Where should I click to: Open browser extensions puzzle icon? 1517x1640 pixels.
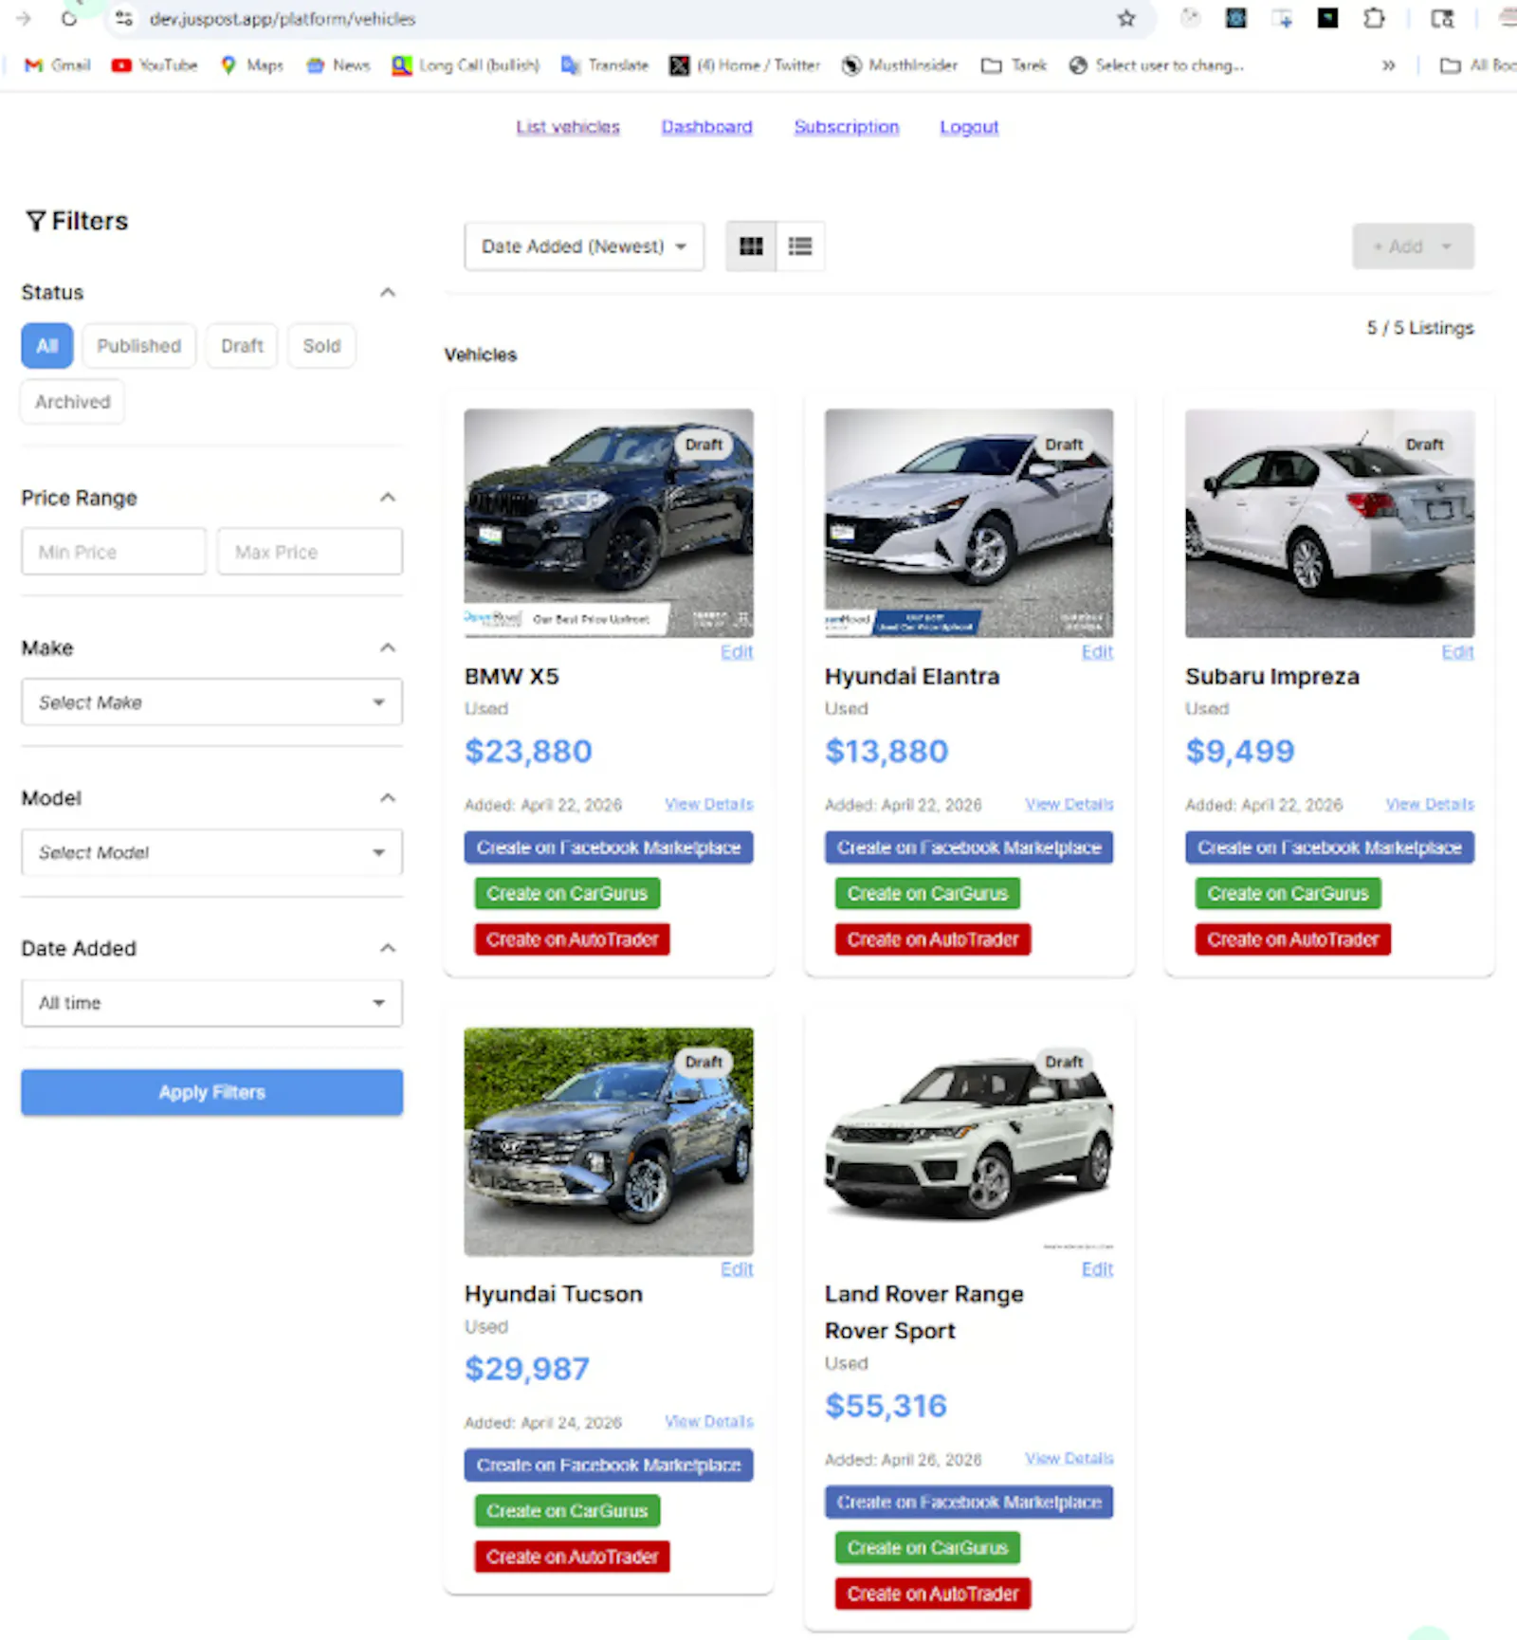pyautogui.click(x=1374, y=18)
